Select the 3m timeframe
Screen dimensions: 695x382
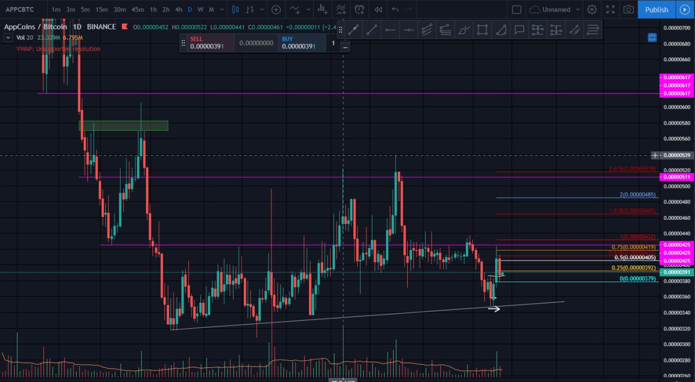(71, 9)
